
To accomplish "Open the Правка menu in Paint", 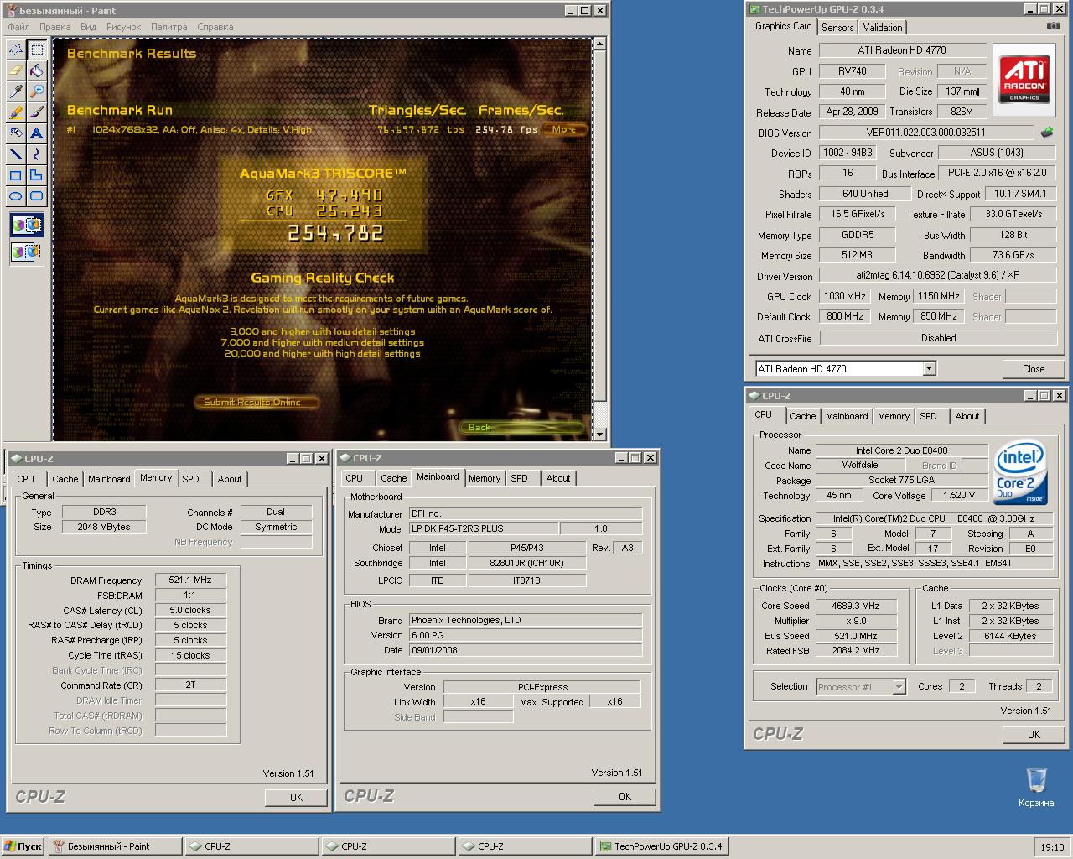I will click(55, 27).
